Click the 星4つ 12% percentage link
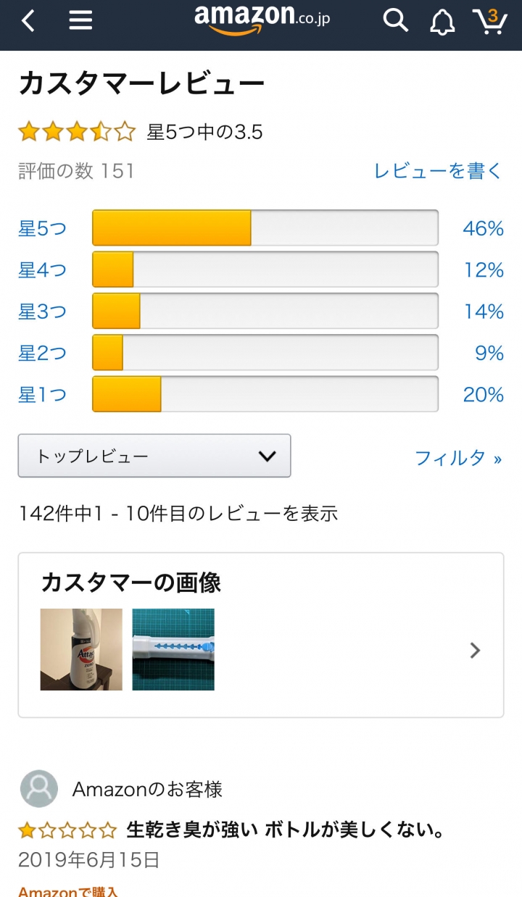 pyautogui.click(x=484, y=270)
